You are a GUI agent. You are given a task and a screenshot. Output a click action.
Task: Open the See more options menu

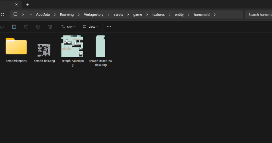coord(109,27)
